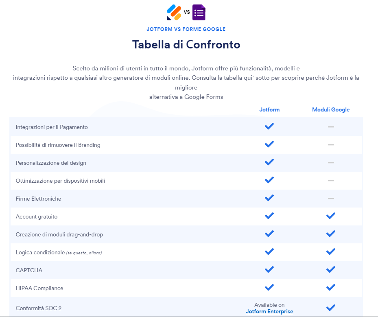Click Moduli Google checkmark for CAPTCHA

tap(331, 269)
